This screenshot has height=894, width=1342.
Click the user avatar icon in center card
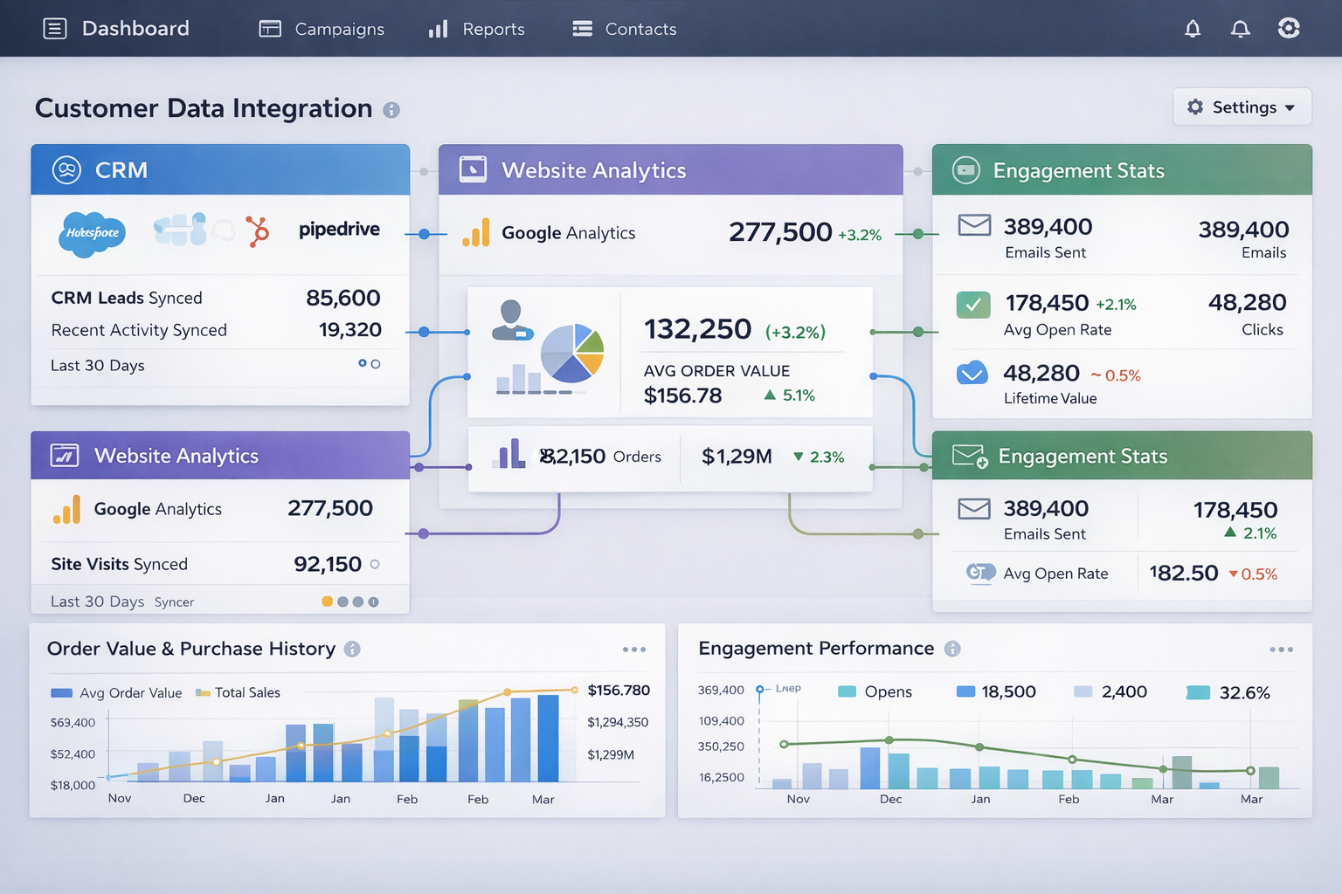tap(512, 320)
